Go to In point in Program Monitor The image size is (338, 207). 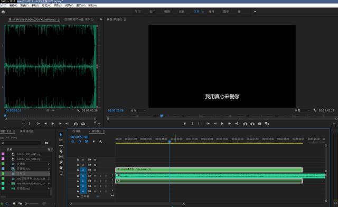[208, 124]
